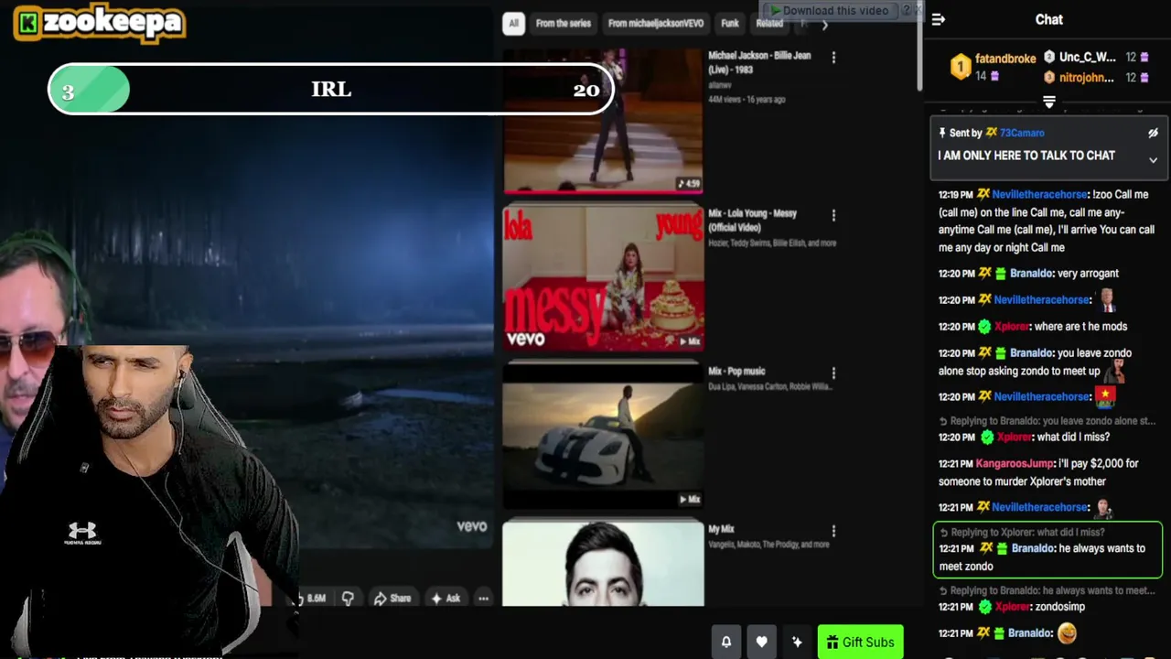Screen dimensions: 1171x659
Task: Click Download this video button
Action: click(x=830, y=11)
